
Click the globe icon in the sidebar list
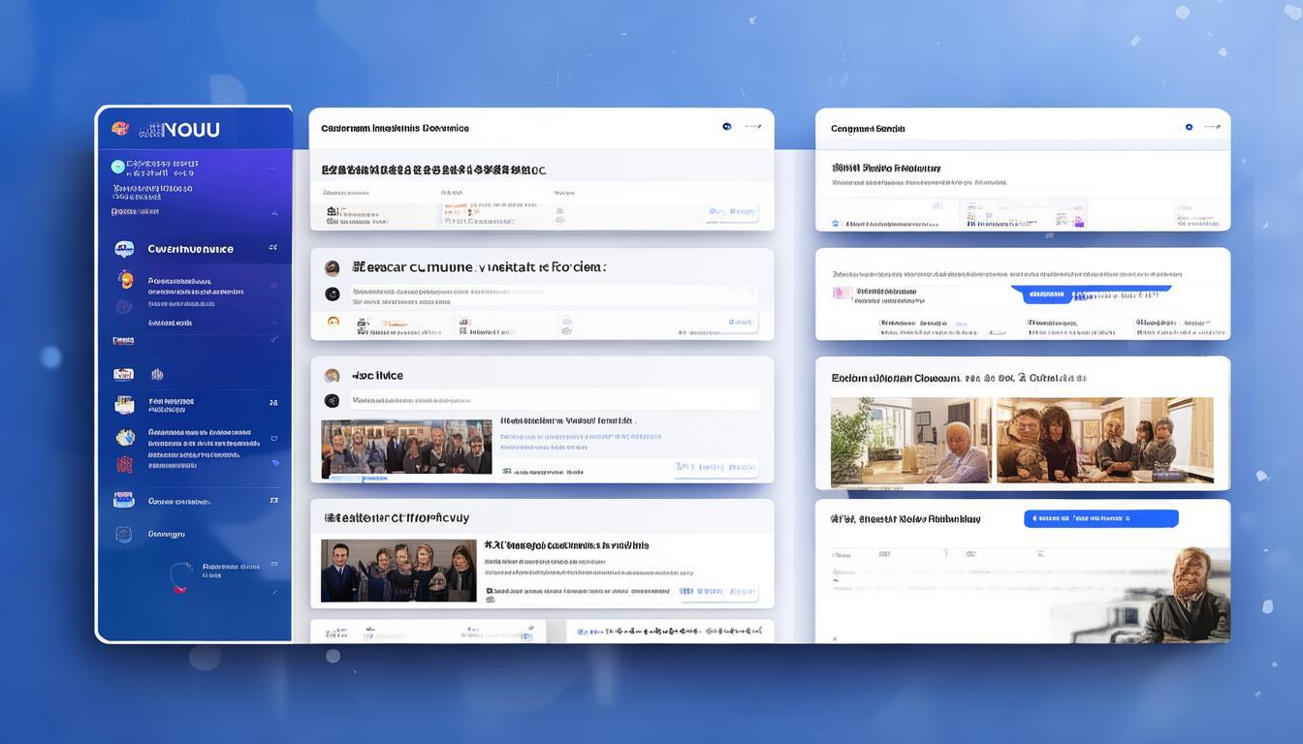125,438
